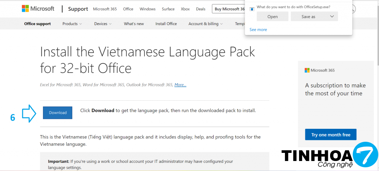Viewport: 379px width, 171px height.
Task: Go to What's new in the nav bar
Action: click(x=134, y=24)
